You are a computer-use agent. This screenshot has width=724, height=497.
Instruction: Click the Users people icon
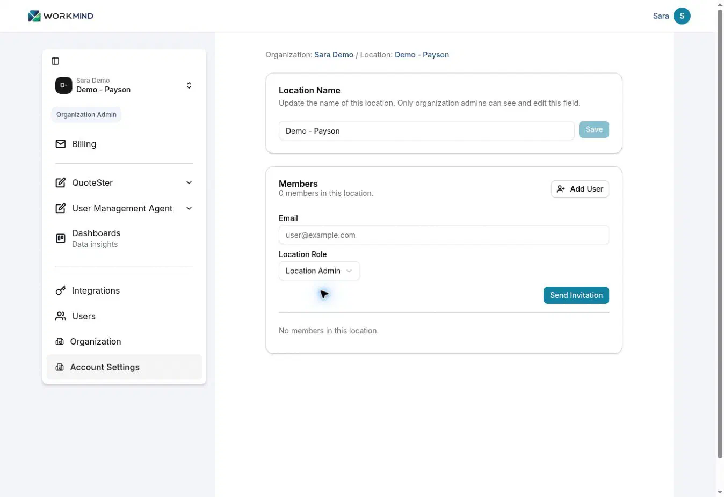(x=61, y=316)
